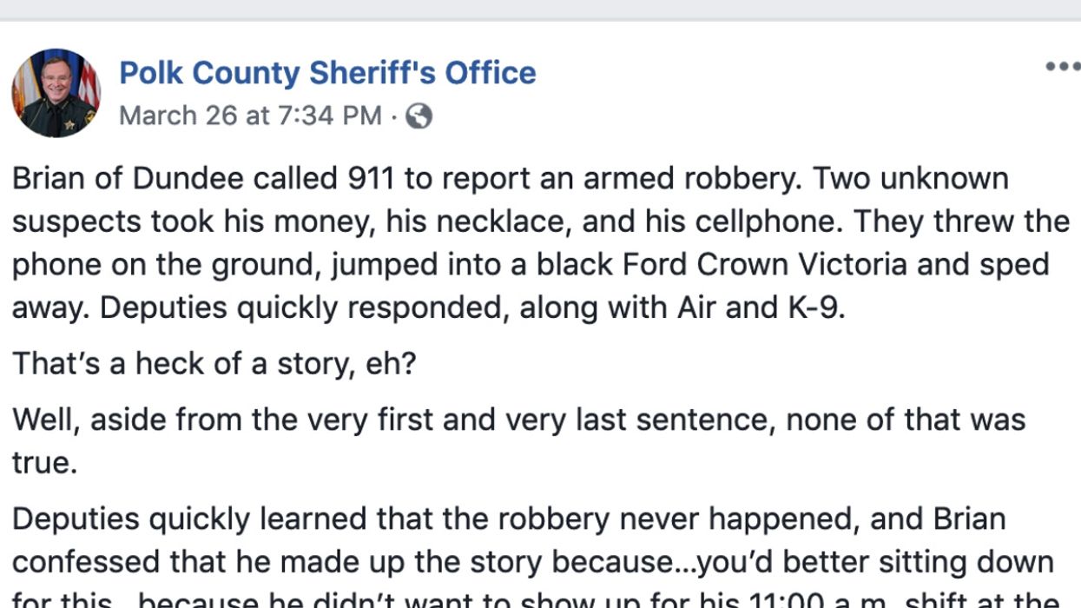Open the three-dots post options menu
Image resolution: width=1081 pixels, height=608 pixels.
coord(1062,67)
